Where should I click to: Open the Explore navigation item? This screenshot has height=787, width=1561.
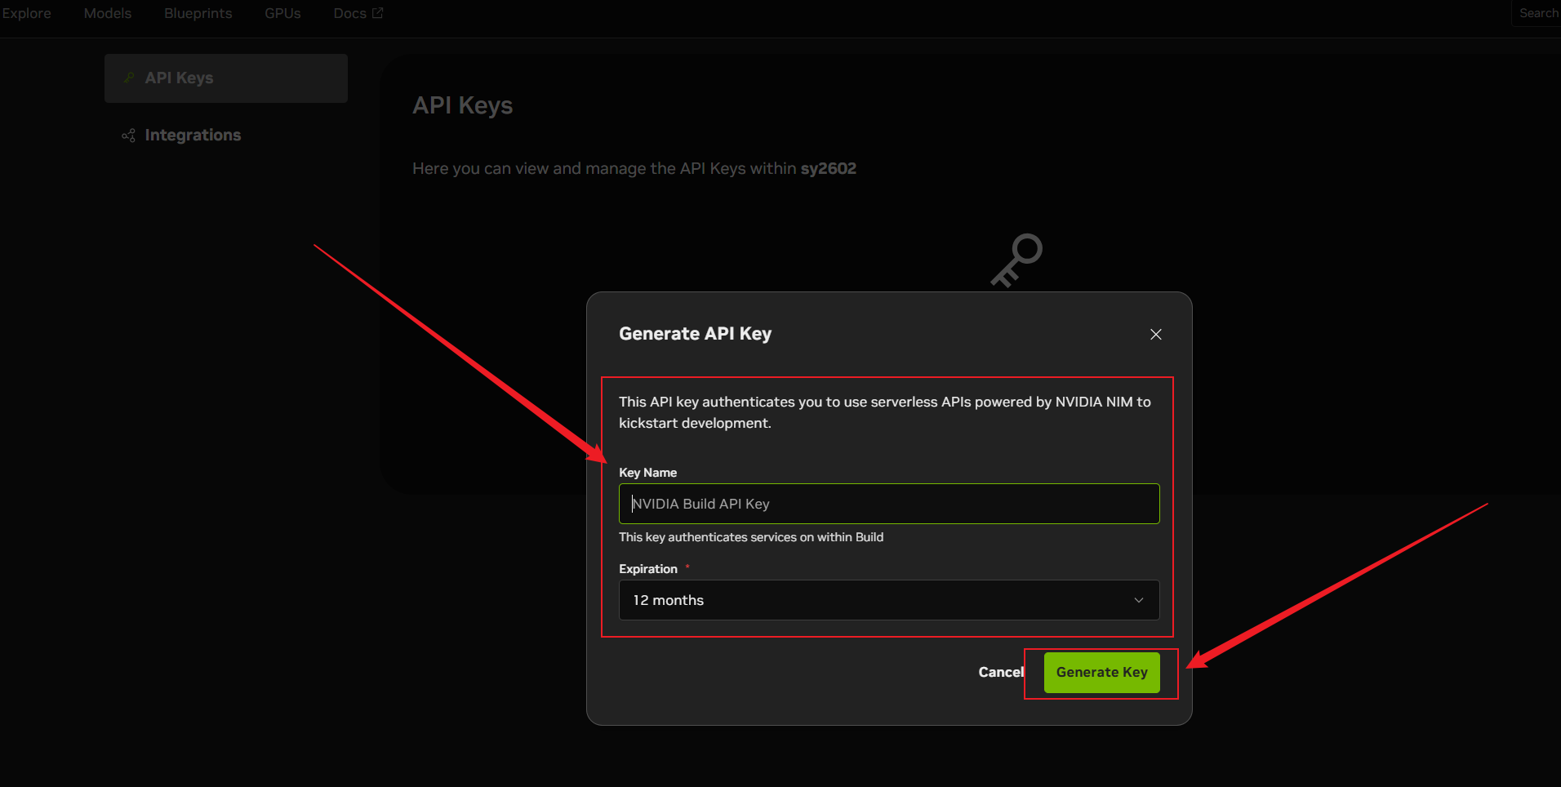27,13
